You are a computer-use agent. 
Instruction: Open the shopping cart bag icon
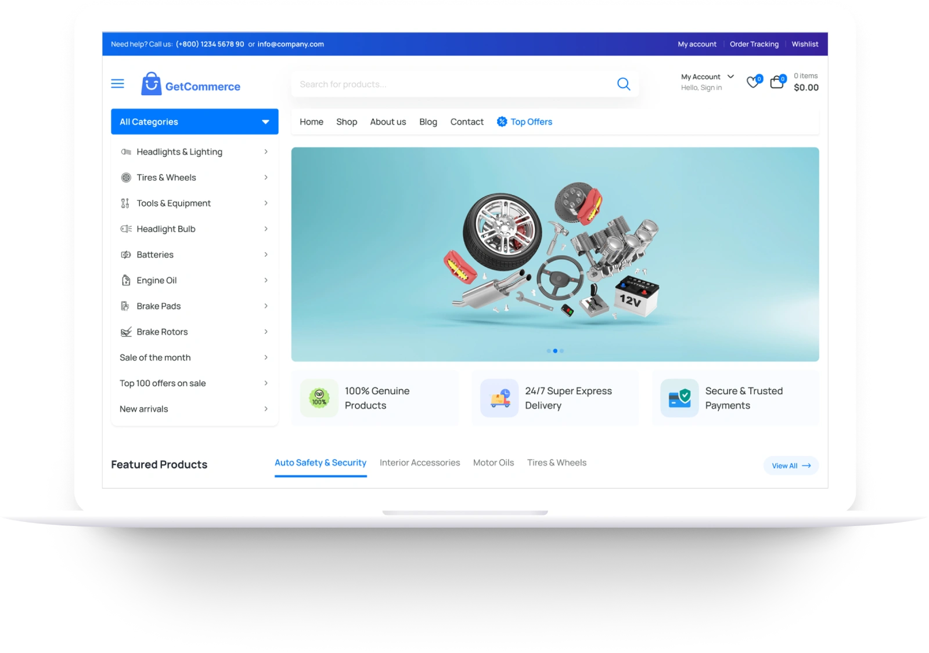point(777,82)
